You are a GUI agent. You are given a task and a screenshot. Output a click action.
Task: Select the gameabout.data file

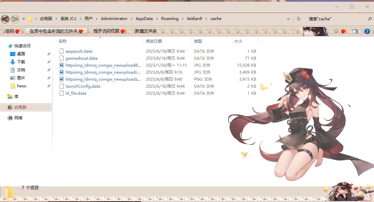[x=82, y=58]
